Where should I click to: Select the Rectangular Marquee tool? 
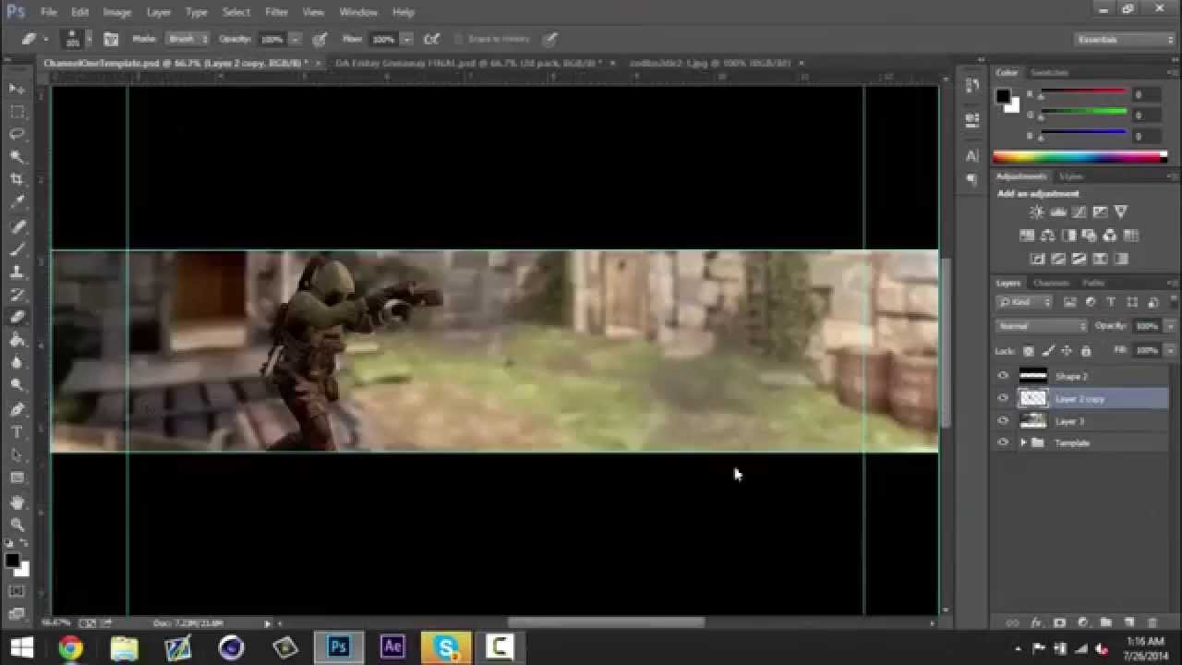(17, 112)
